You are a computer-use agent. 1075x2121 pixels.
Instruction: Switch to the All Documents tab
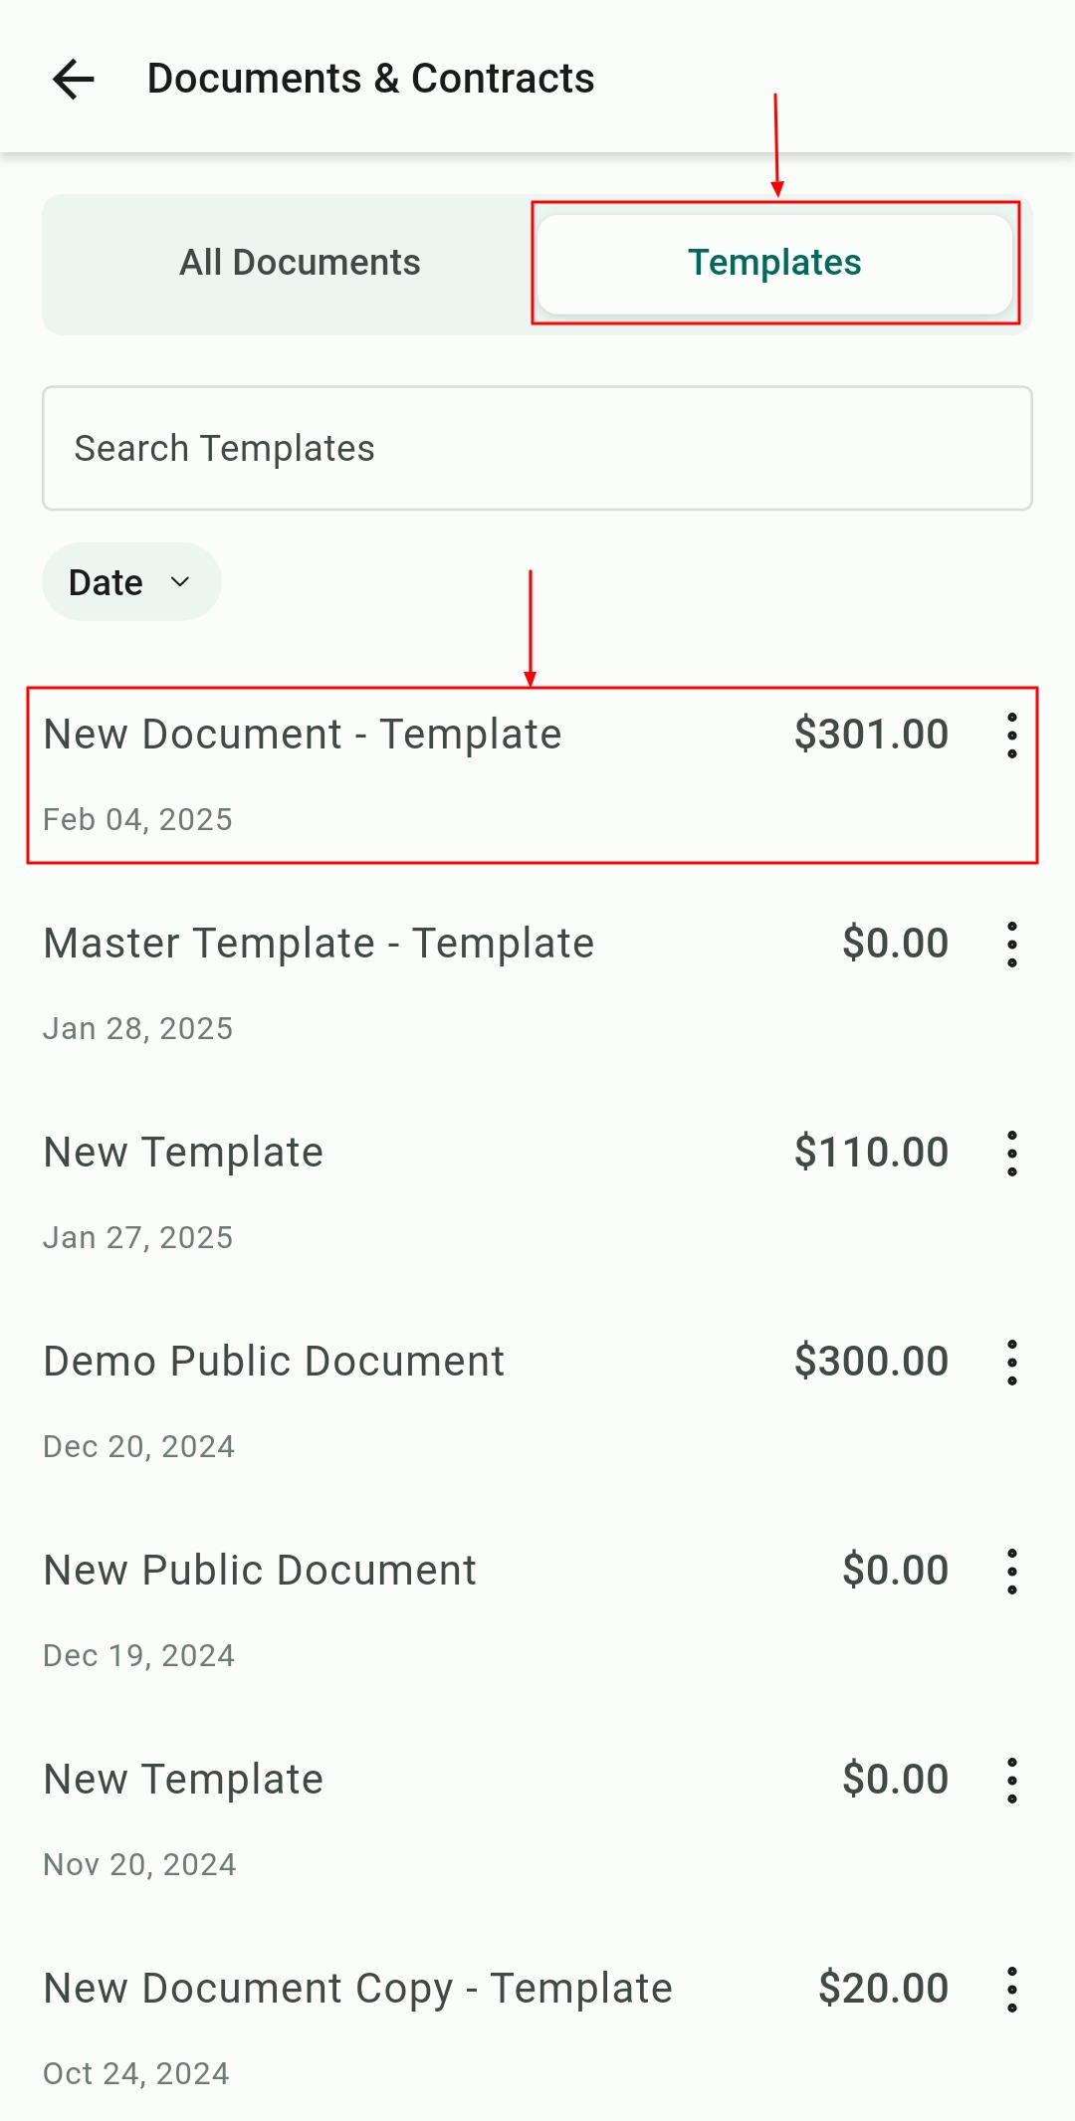click(x=300, y=264)
